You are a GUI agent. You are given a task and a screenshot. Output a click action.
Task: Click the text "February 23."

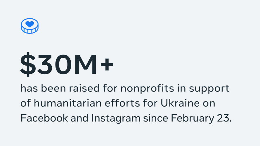coord(201,119)
